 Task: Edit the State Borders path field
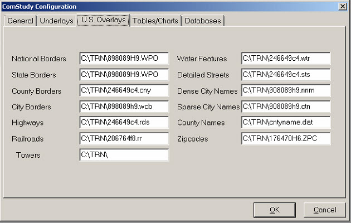pos(124,75)
